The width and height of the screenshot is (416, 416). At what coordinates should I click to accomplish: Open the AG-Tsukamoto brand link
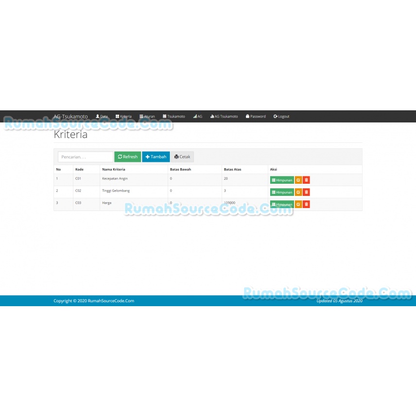click(x=70, y=117)
